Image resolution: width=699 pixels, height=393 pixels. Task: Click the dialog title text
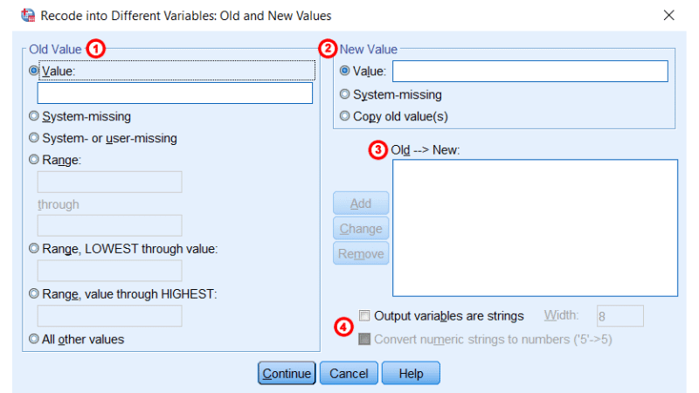pyautogui.click(x=186, y=16)
